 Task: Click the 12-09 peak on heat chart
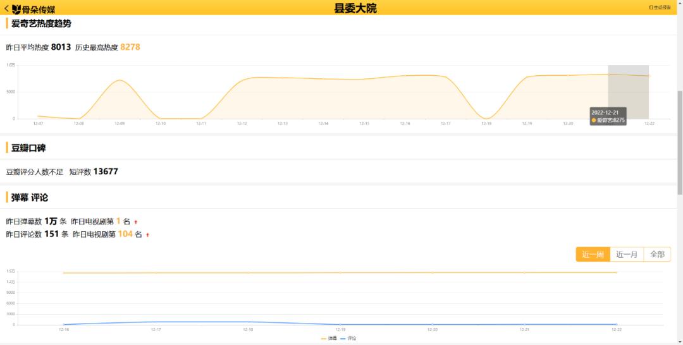coord(120,80)
